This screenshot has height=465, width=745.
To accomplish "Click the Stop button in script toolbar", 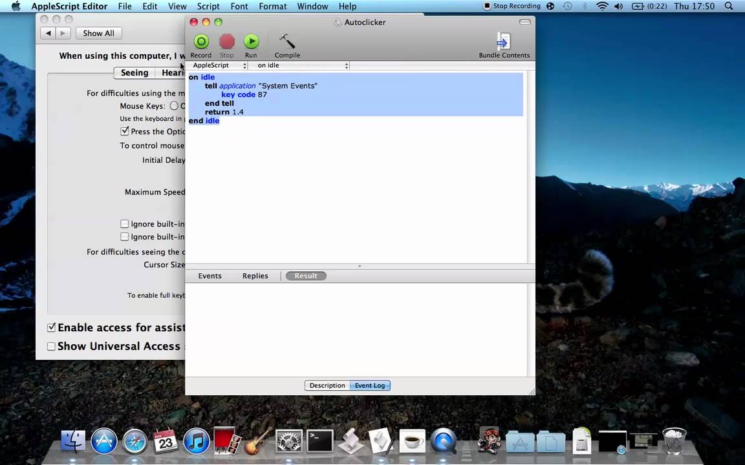I will click(226, 46).
